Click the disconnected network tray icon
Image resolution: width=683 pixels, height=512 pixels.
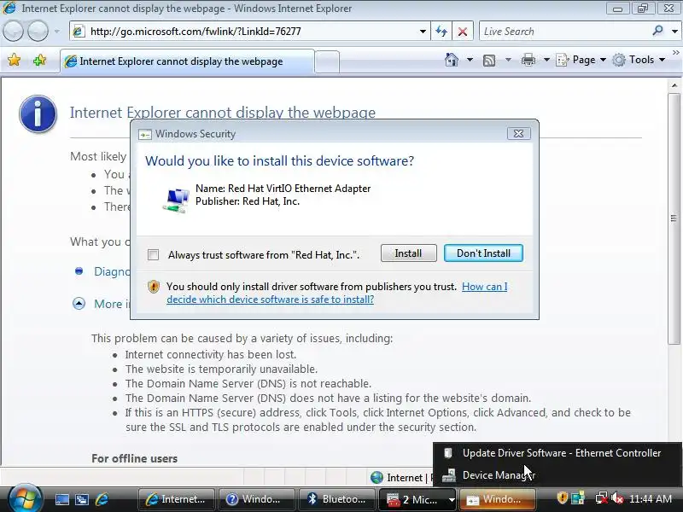coord(602,498)
